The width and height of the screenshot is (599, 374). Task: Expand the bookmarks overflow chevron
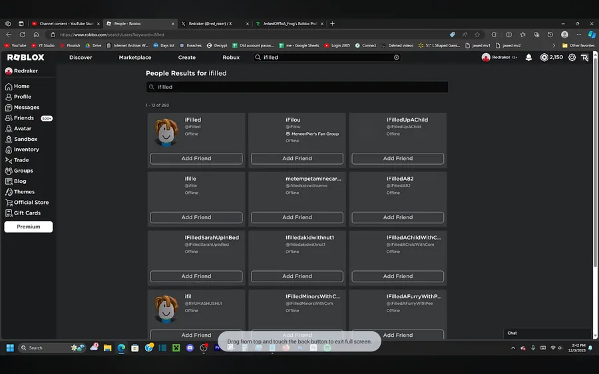tap(554, 45)
